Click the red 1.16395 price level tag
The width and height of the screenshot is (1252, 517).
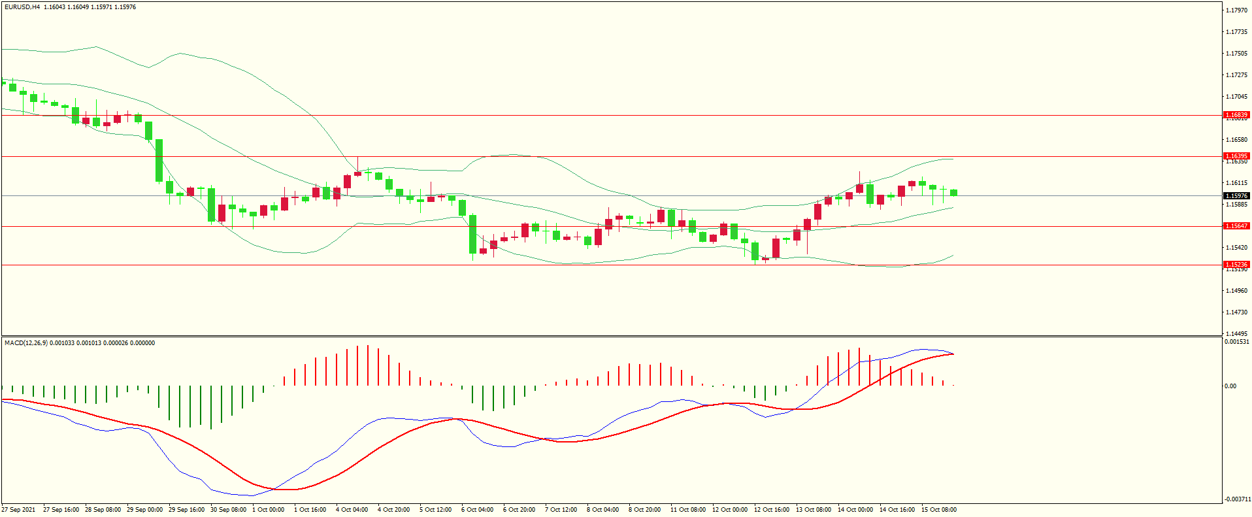(1236, 156)
